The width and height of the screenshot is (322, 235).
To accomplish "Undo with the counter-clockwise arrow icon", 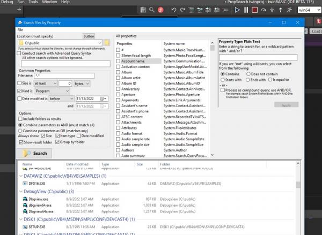I will [x=174, y=10].
